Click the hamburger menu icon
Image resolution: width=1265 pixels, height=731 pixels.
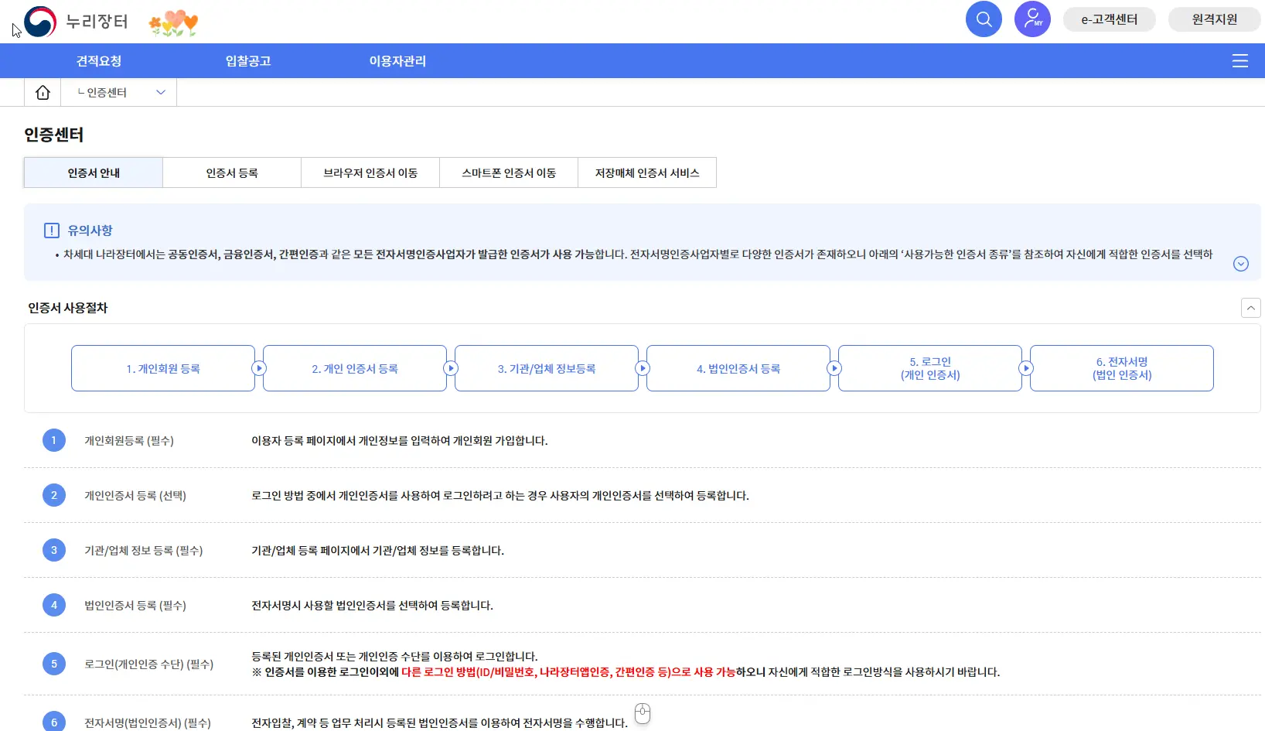tap(1240, 60)
